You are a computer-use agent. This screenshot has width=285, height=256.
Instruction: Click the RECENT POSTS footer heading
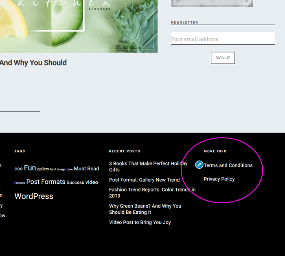click(125, 151)
